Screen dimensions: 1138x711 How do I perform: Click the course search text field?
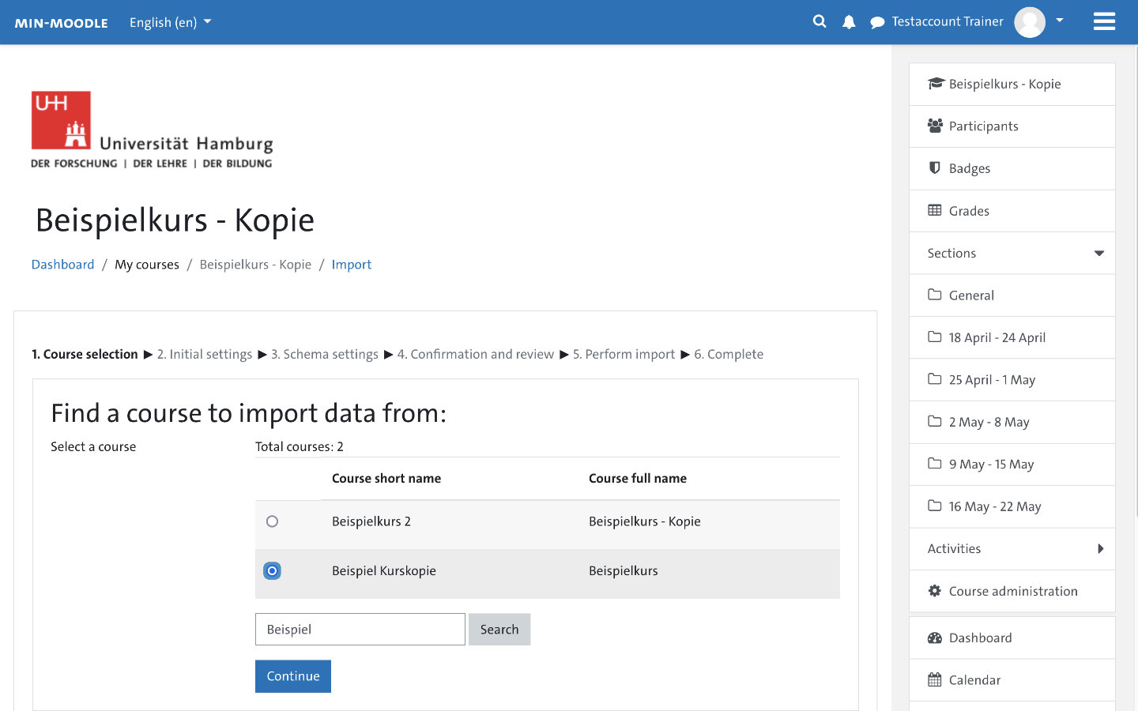(x=360, y=630)
